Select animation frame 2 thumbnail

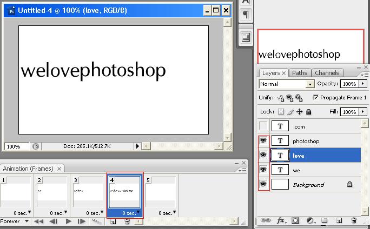click(x=52, y=192)
